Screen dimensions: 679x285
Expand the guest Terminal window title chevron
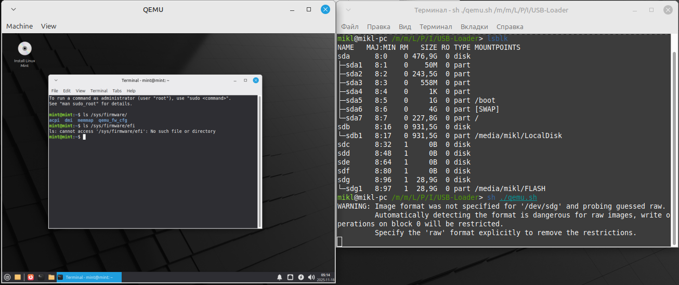point(56,80)
